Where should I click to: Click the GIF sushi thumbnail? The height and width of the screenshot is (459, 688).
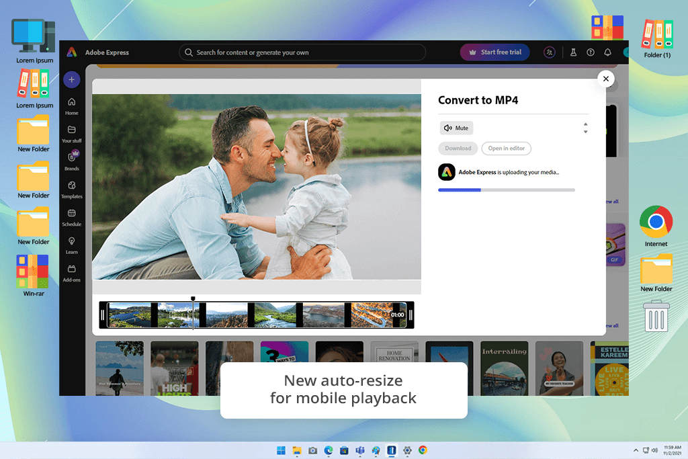click(615, 245)
